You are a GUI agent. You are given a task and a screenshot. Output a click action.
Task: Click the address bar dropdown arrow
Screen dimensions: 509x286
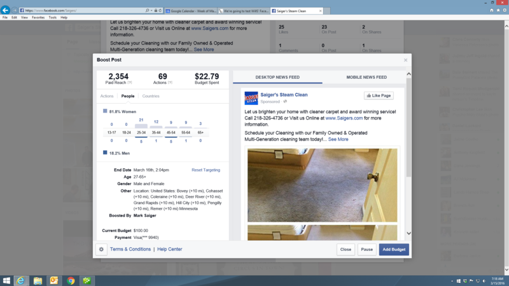click(151, 10)
